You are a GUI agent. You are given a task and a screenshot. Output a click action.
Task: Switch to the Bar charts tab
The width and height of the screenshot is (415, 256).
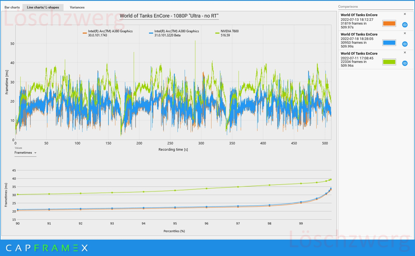tap(12, 7)
